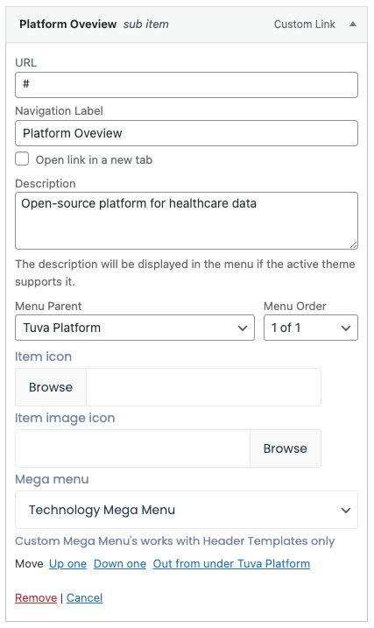Click inside the Description textarea

(x=187, y=221)
